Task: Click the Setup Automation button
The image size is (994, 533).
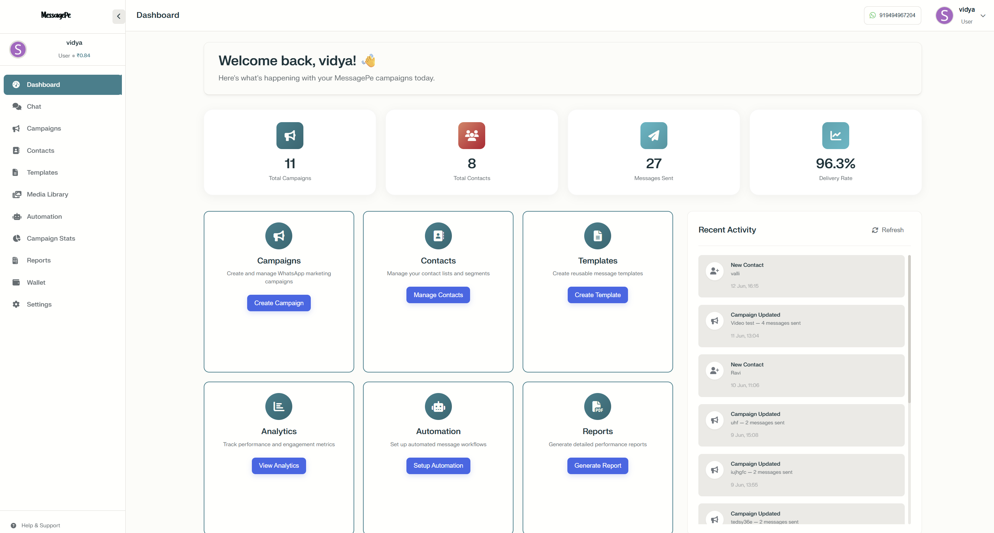Action: 438,466
